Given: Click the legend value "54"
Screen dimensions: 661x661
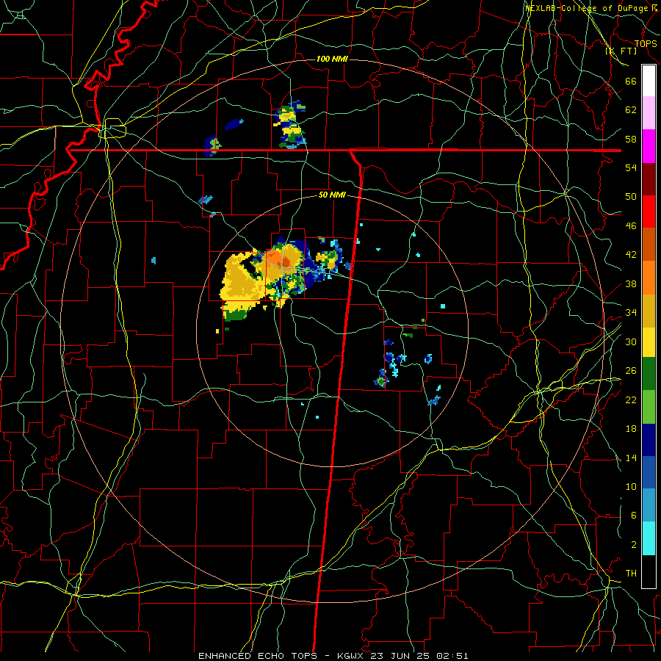Looking at the screenshot, I should click(631, 167).
